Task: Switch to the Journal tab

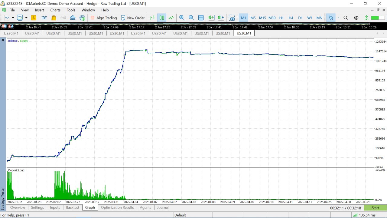Action: click(163, 207)
